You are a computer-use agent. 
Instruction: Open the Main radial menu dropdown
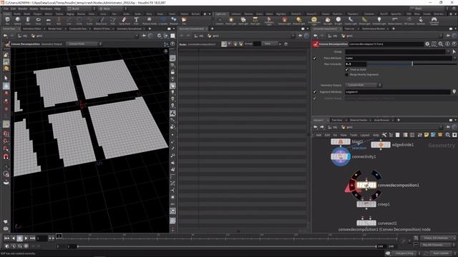click(x=112, y=9)
